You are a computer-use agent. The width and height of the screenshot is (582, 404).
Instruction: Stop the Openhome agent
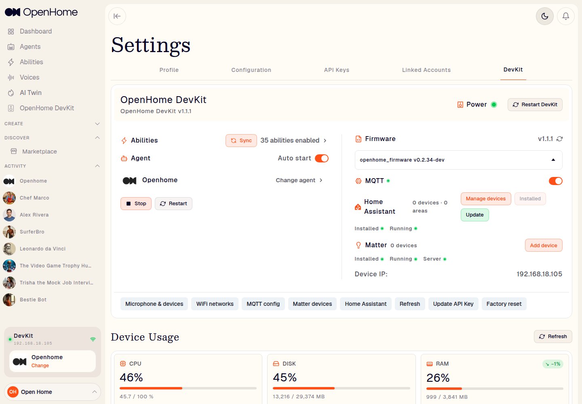point(136,204)
